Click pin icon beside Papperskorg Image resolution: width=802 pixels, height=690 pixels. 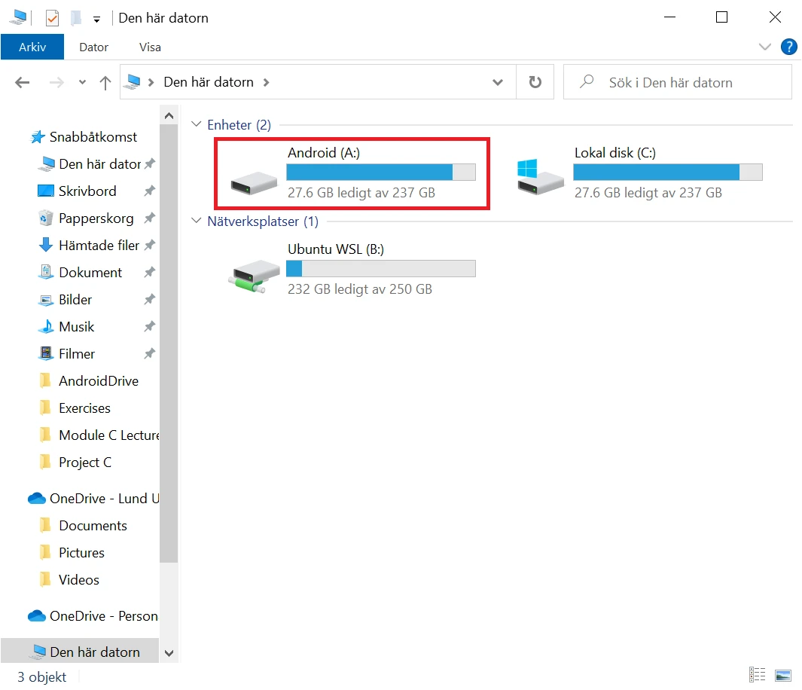(149, 218)
